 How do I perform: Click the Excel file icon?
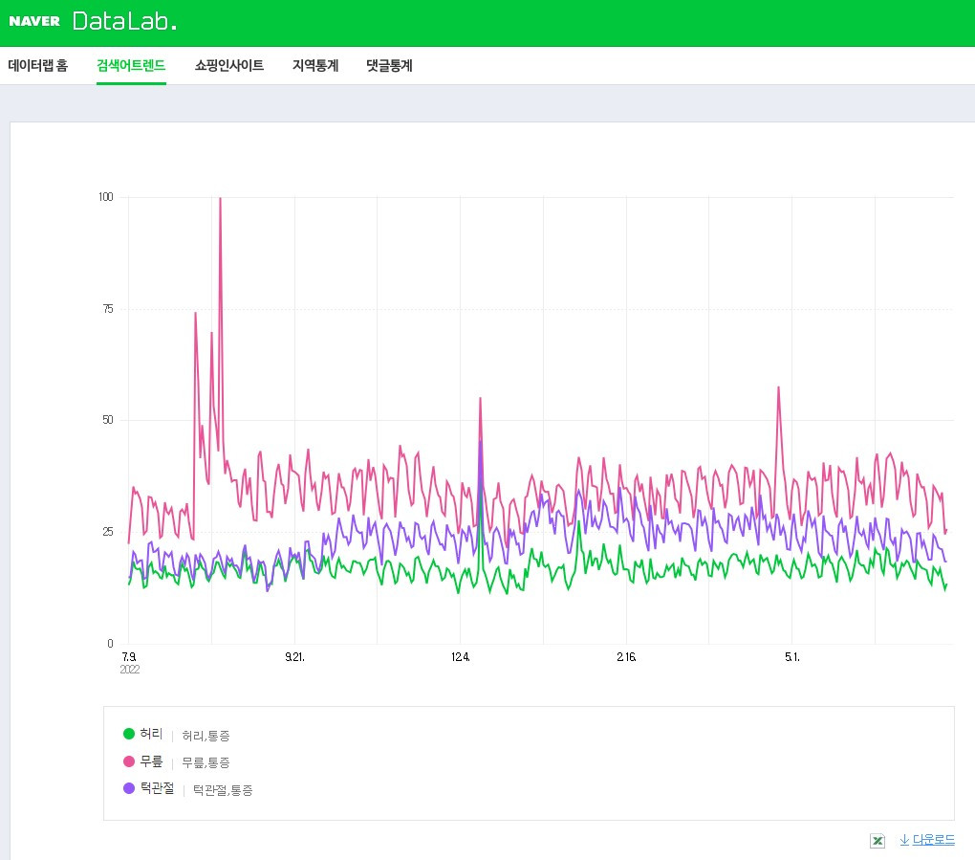tap(877, 841)
